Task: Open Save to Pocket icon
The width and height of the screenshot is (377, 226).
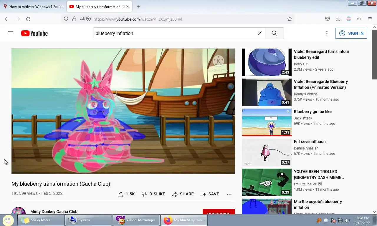Action: pos(327,19)
